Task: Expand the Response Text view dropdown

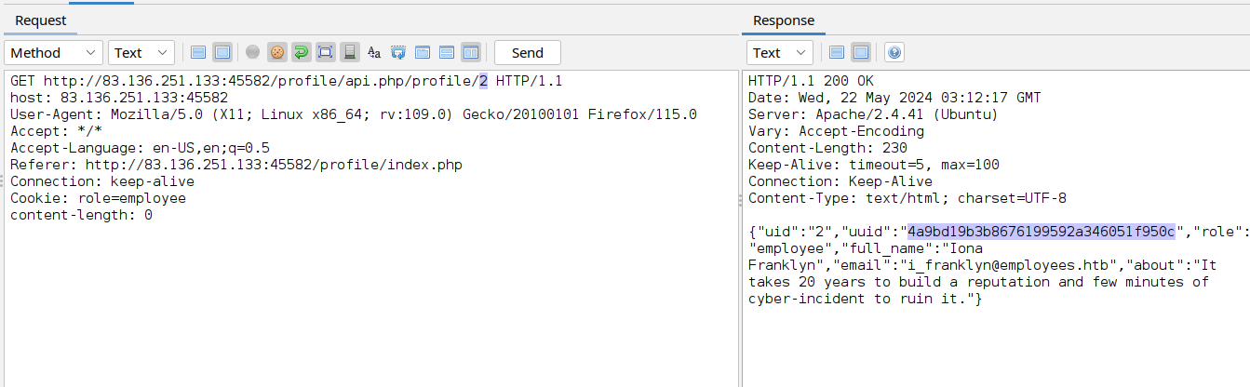Action: 780,53
